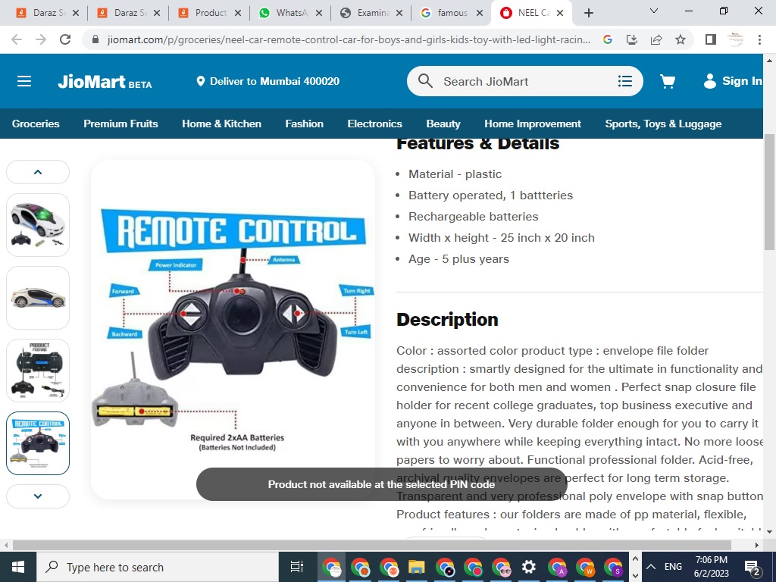Open the Electronics category
776x582 pixels.
[x=374, y=124]
